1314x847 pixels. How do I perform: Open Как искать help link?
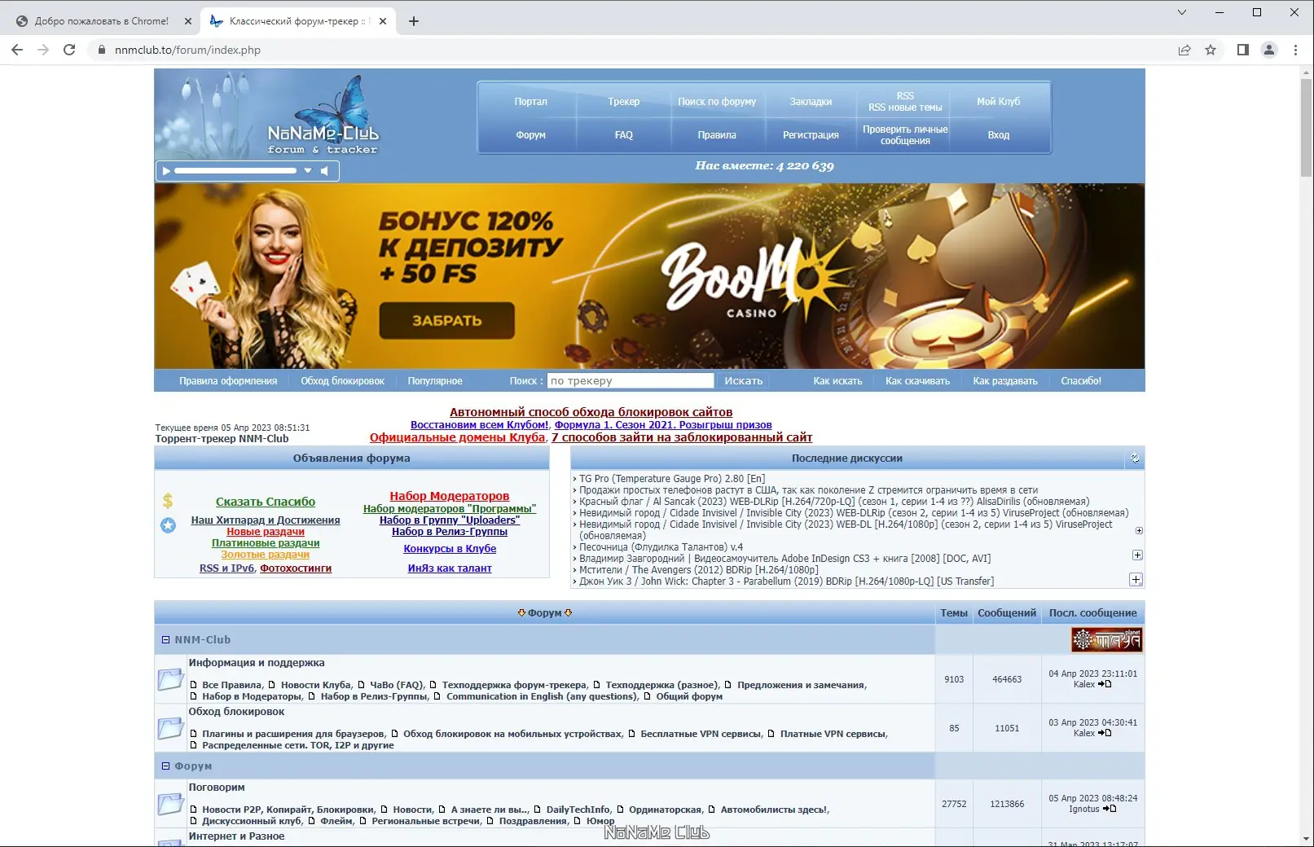[837, 381]
